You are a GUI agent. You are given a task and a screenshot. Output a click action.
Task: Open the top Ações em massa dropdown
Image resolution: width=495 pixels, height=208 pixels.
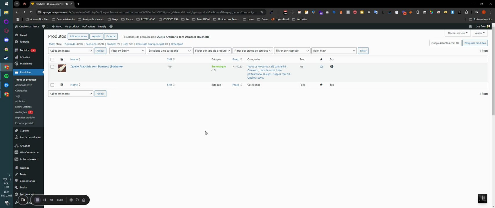pyautogui.click(x=70, y=51)
